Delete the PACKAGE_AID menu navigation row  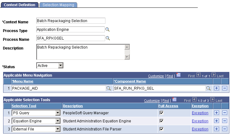224,88
